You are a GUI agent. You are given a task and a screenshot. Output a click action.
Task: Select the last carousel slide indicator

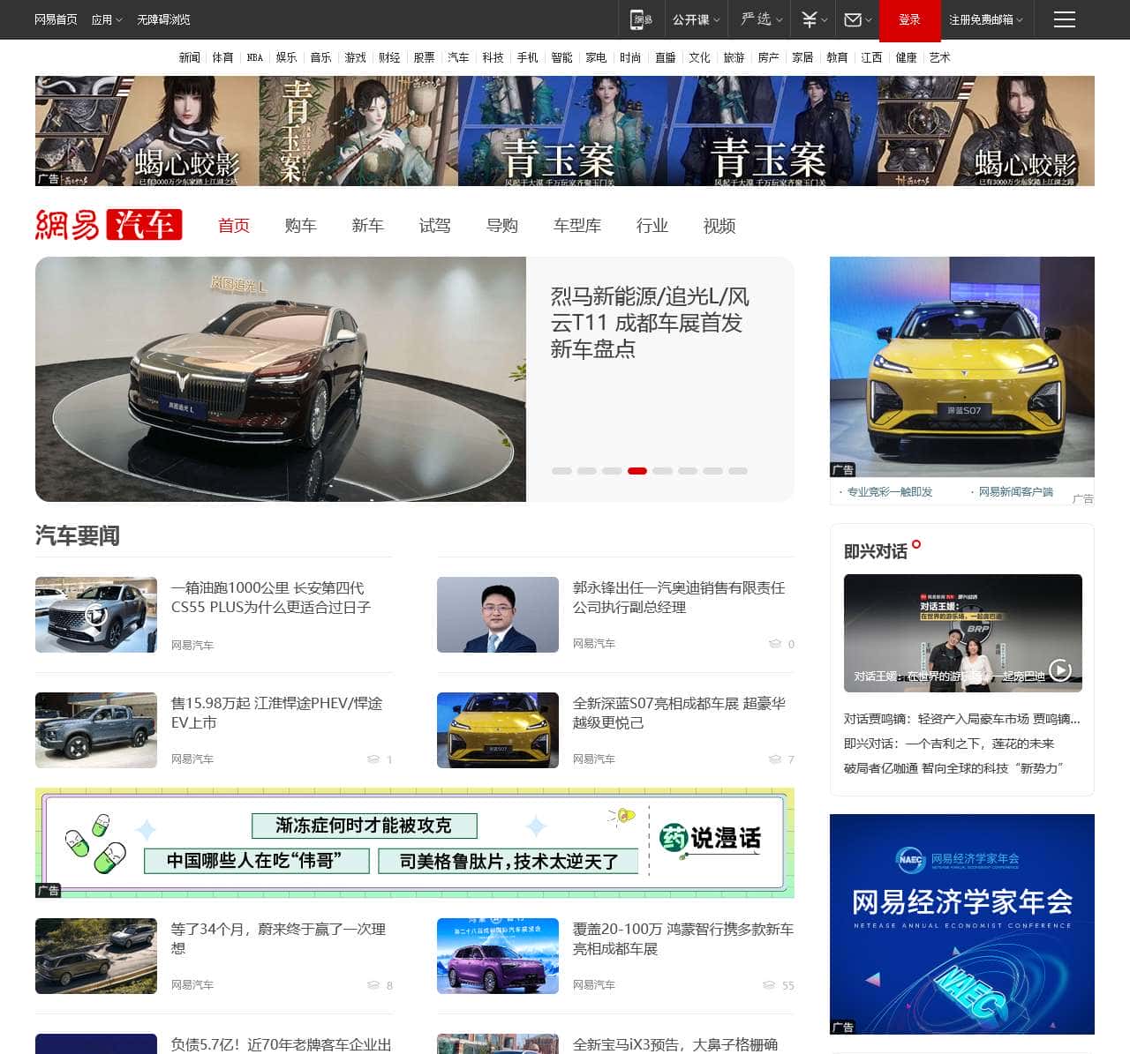click(738, 471)
